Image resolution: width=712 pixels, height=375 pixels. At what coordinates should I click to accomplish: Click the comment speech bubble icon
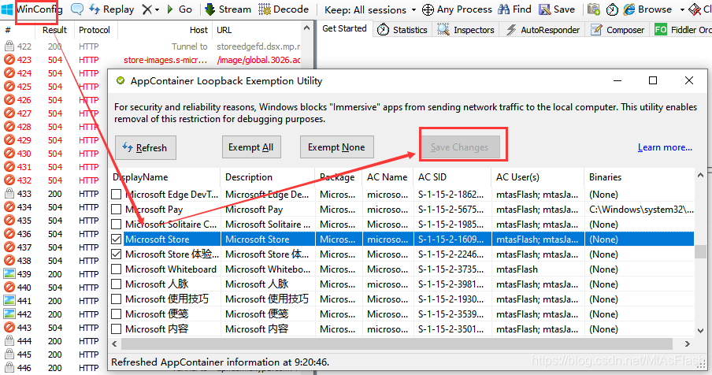point(76,9)
